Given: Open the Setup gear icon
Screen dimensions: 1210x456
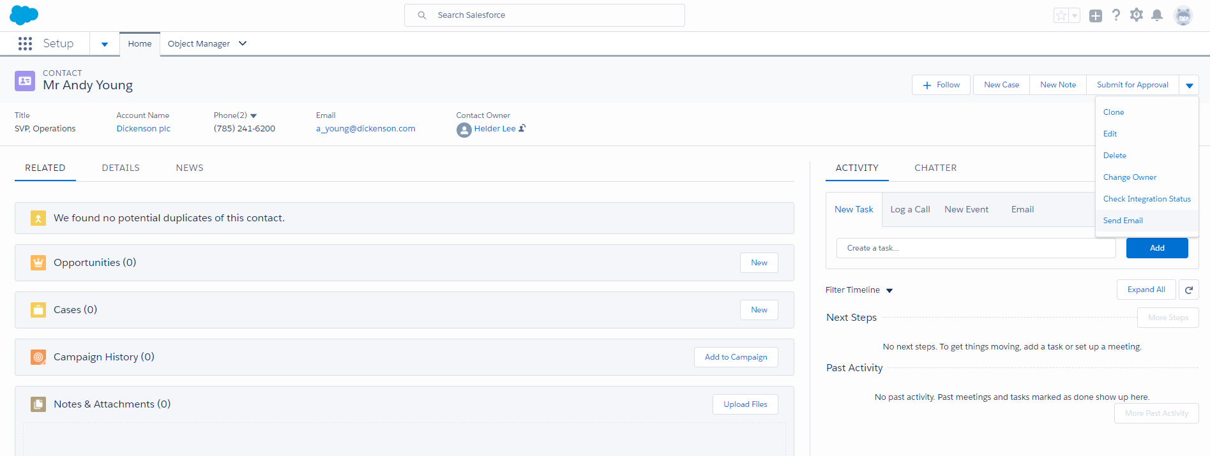Looking at the screenshot, I should click(1137, 15).
